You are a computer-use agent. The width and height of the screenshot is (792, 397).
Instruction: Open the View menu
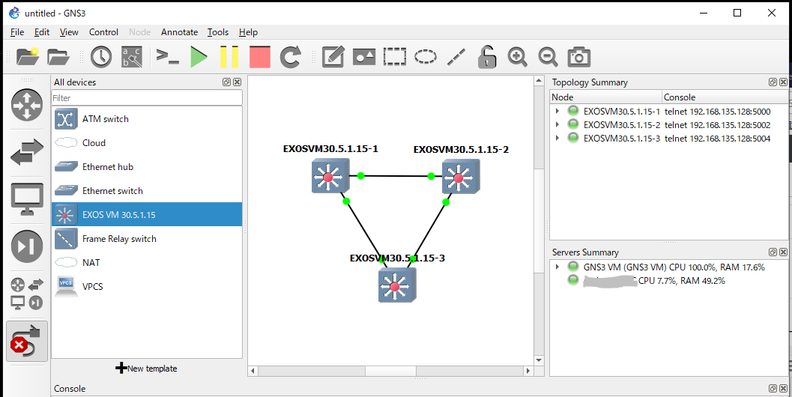(x=69, y=31)
